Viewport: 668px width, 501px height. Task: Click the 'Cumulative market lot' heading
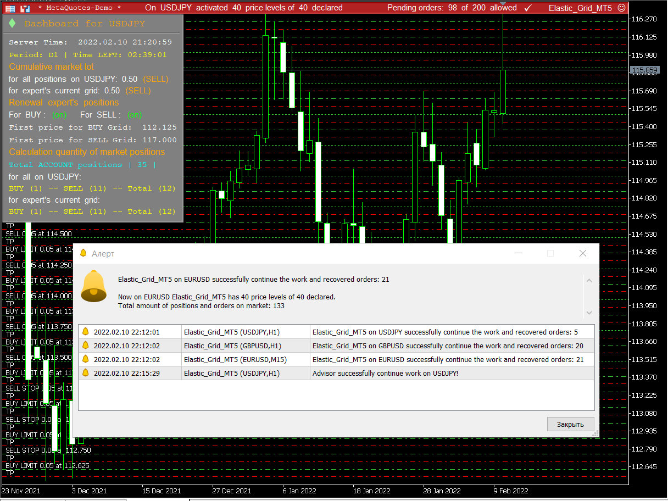tap(52, 66)
